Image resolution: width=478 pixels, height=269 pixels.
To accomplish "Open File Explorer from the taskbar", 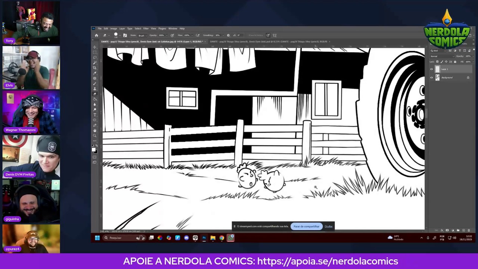I will pos(213,238).
